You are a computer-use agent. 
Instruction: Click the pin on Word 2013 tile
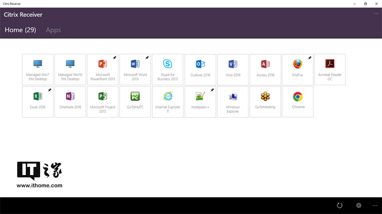pos(147,58)
